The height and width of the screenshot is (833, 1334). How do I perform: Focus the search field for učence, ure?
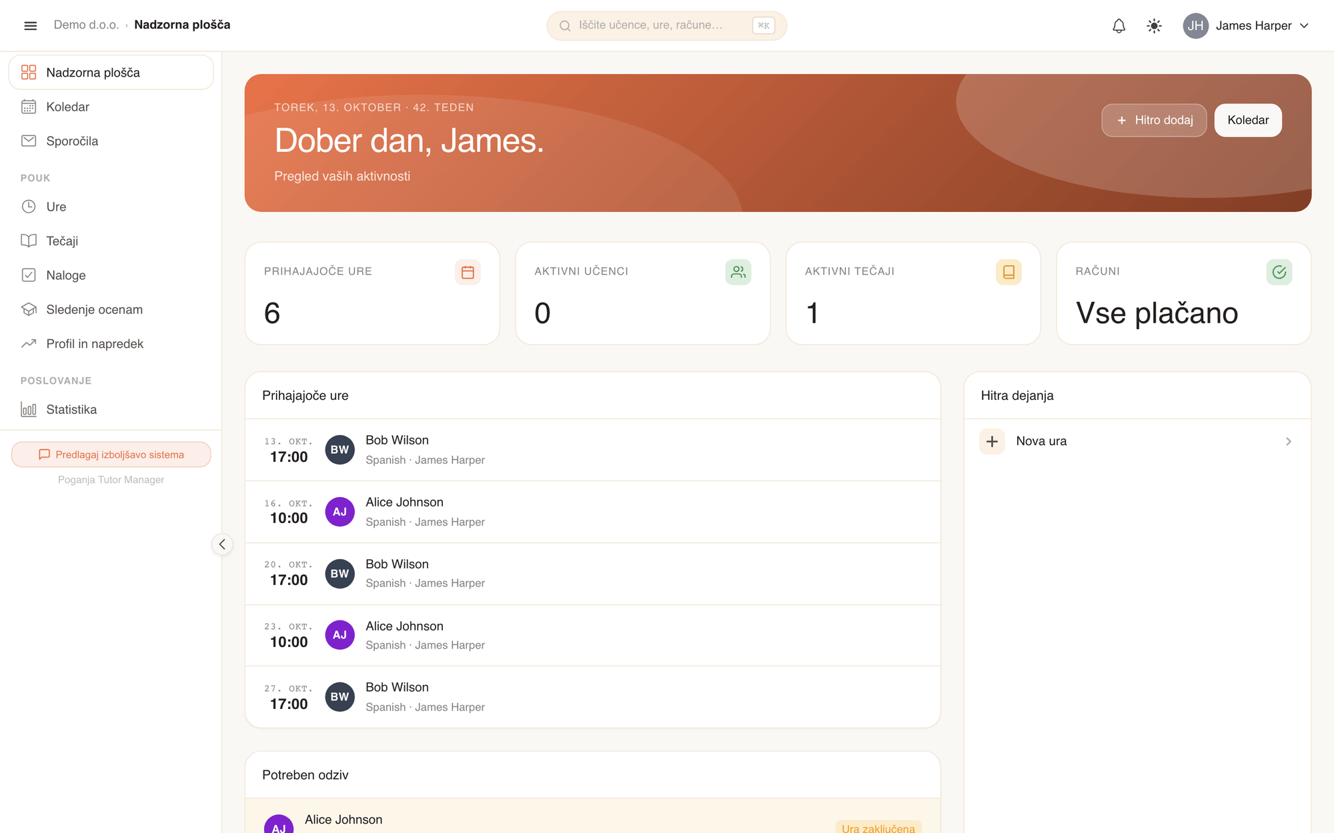click(x=666, y=25)
